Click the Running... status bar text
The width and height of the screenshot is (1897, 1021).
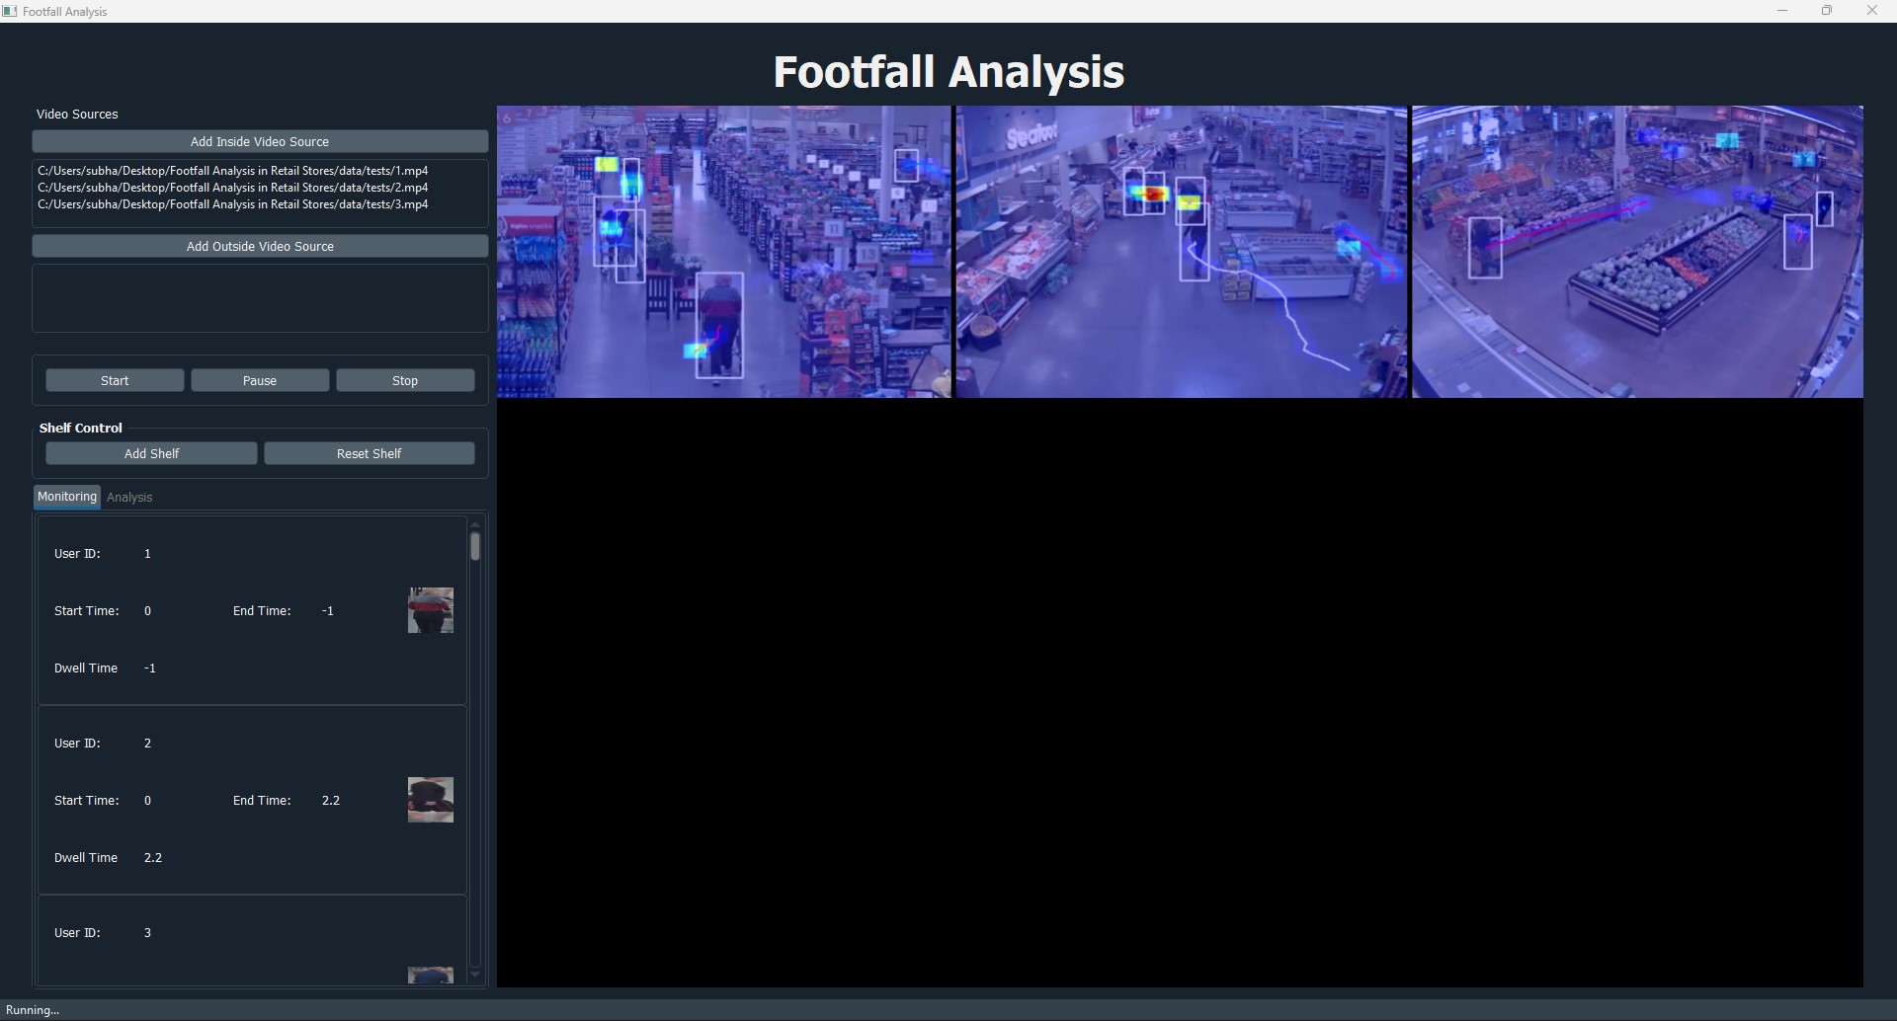[x=33, y=1010]
